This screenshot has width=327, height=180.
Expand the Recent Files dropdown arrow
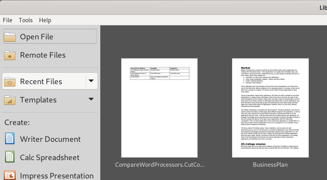pyautogui.click(x=91, y=81)
